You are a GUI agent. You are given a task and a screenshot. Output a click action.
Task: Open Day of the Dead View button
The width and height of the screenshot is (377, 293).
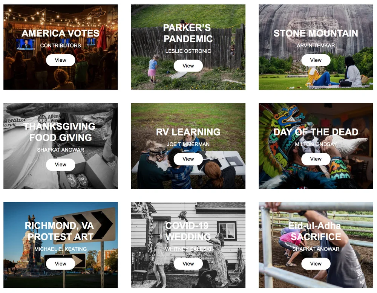tap(316, 159)
